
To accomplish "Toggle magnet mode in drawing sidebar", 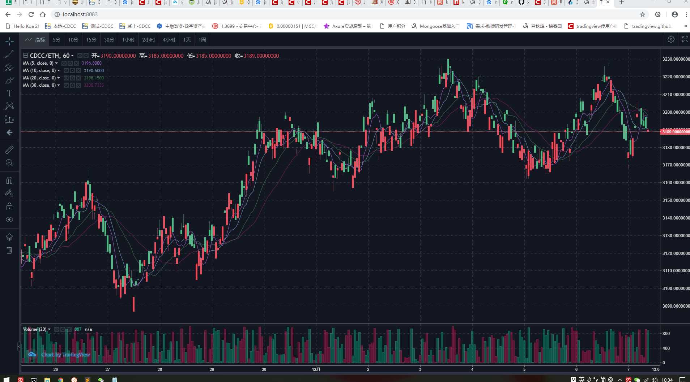I will [9, 180].
